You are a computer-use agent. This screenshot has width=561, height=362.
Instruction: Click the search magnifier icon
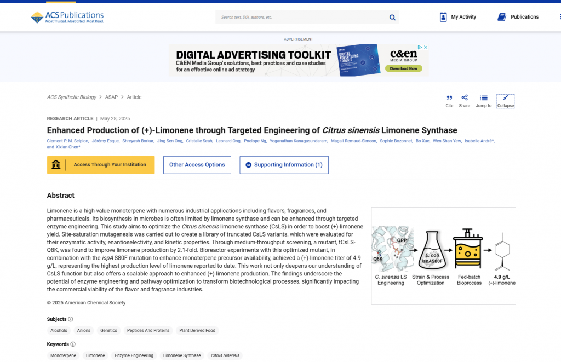tap(392, 18)
